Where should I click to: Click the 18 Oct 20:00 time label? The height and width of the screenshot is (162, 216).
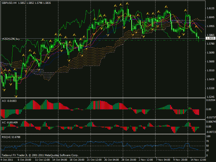tap(77, 160)
